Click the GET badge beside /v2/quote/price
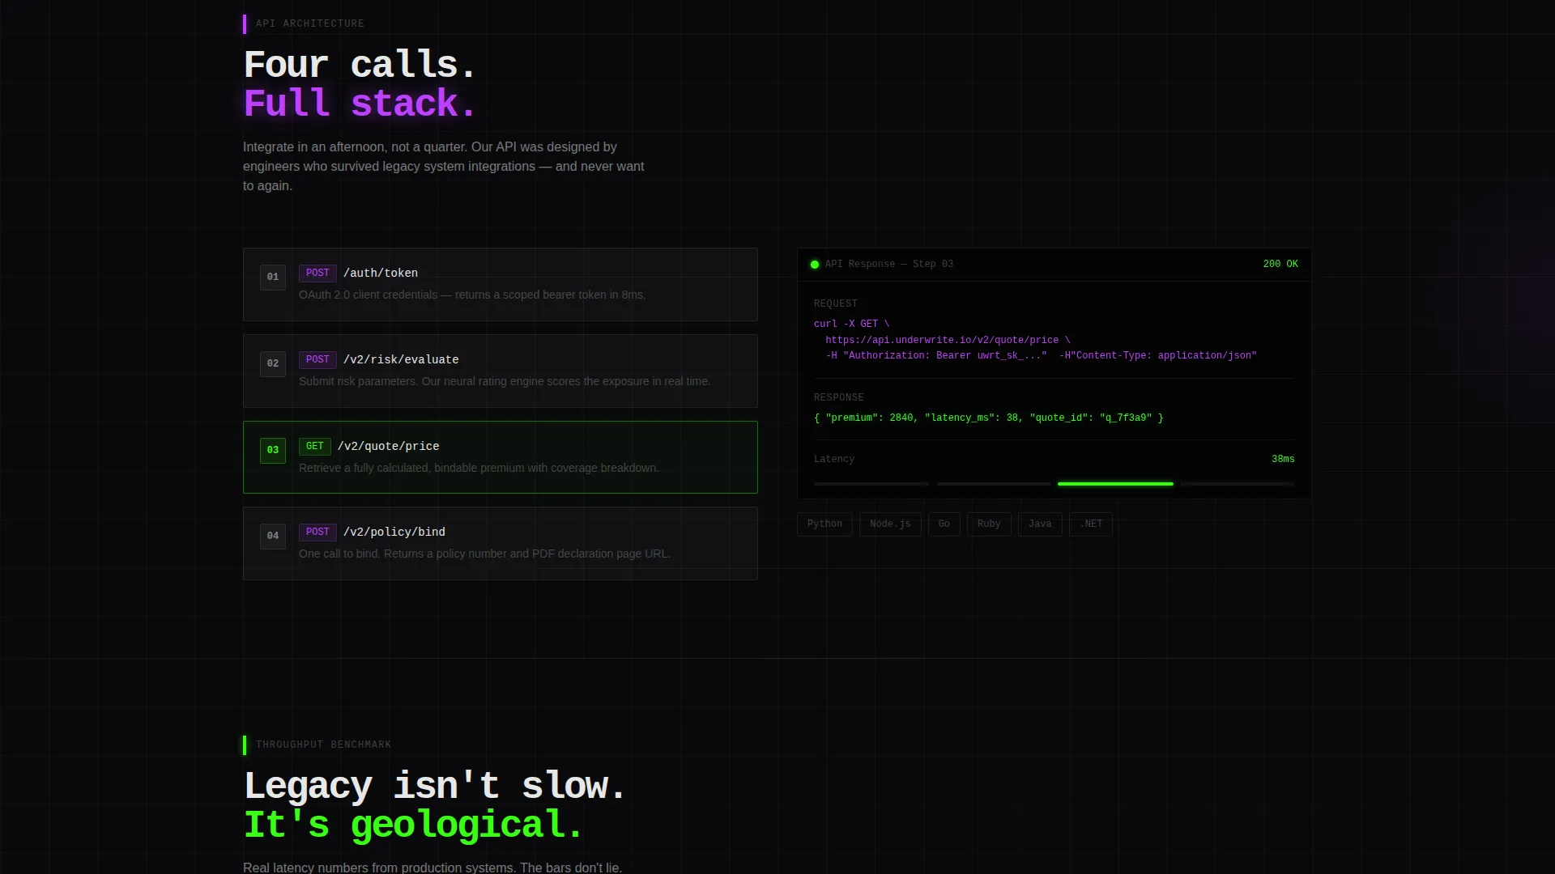Screen dimensions: 1555x874 point(315,446)
